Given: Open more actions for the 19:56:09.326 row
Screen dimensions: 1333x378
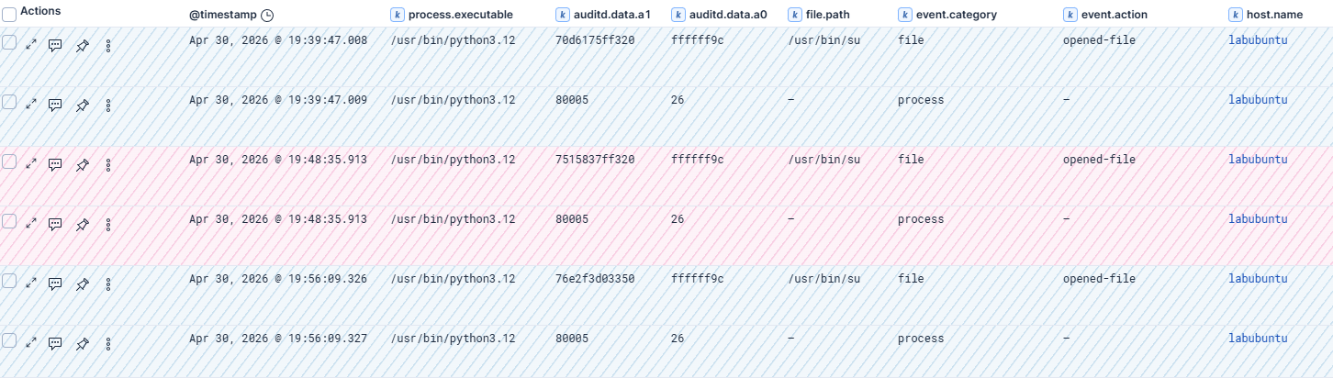Looking at the screenshot, I should 108,283.
